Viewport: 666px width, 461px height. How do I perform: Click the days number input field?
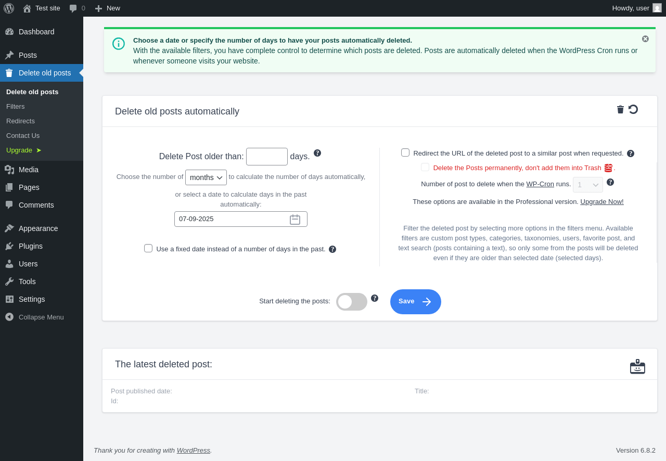coord(267,157)
